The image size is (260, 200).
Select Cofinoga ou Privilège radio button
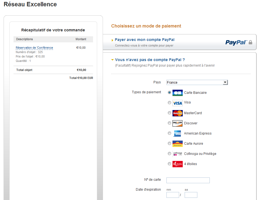click(x=169, y=154)
